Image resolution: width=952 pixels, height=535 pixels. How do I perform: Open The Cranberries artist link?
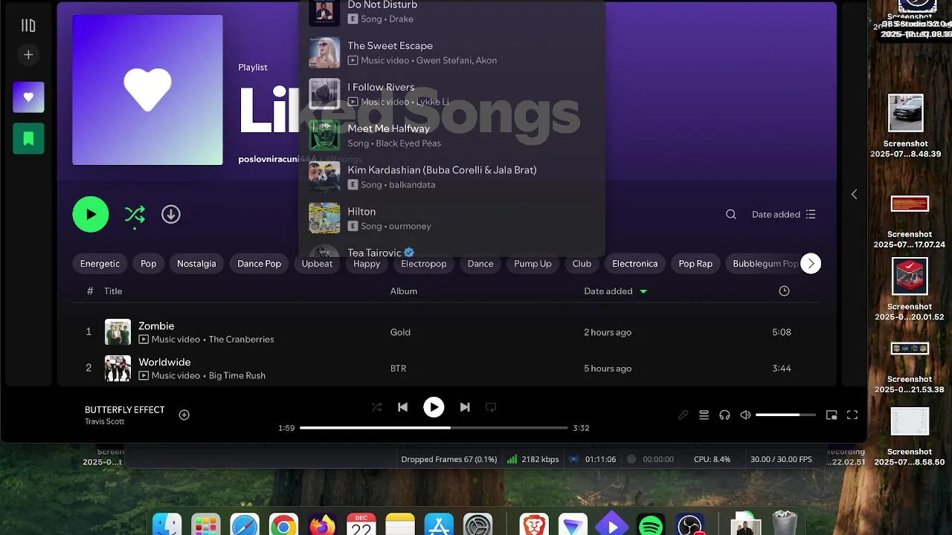241,340
